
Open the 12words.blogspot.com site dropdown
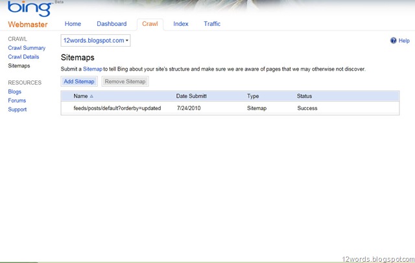95,40
